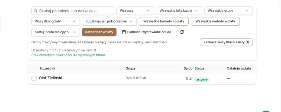Screen dimensions: 281x112
Task: Click the 0 zł balance value
Action: (189, 79)
